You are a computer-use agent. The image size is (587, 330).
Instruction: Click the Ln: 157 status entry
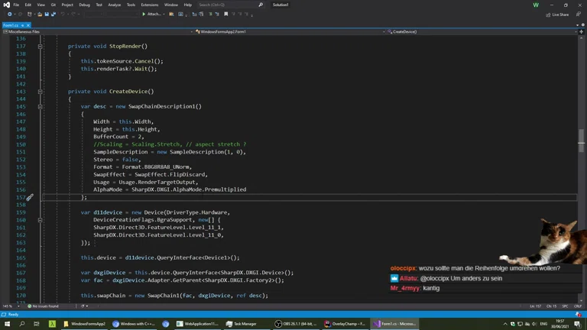[536, 306]
